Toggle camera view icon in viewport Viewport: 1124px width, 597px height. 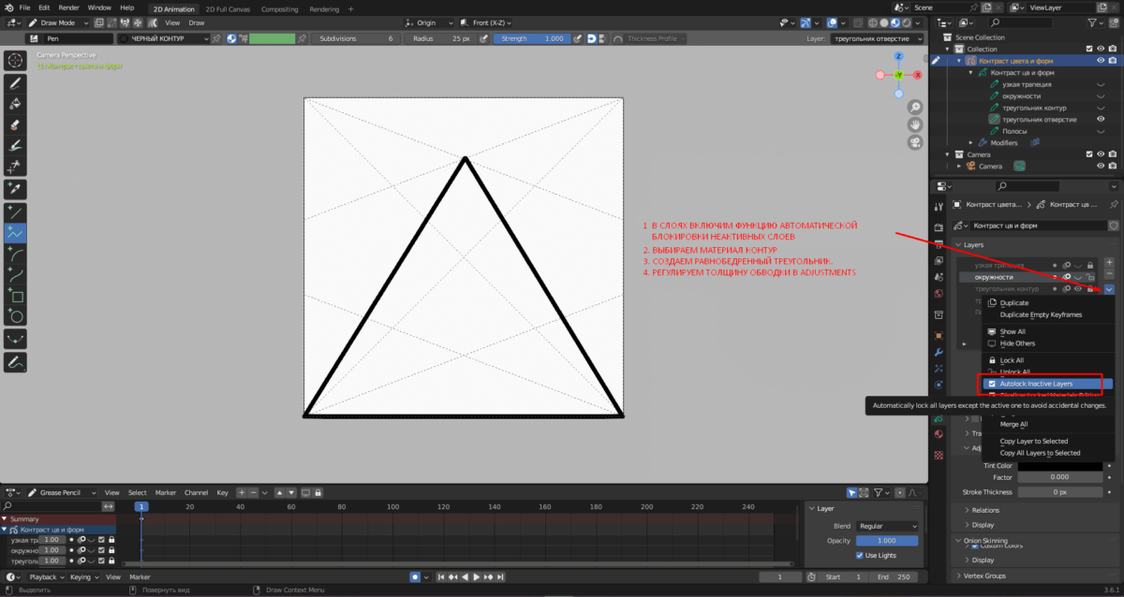(x=914, y=142)
